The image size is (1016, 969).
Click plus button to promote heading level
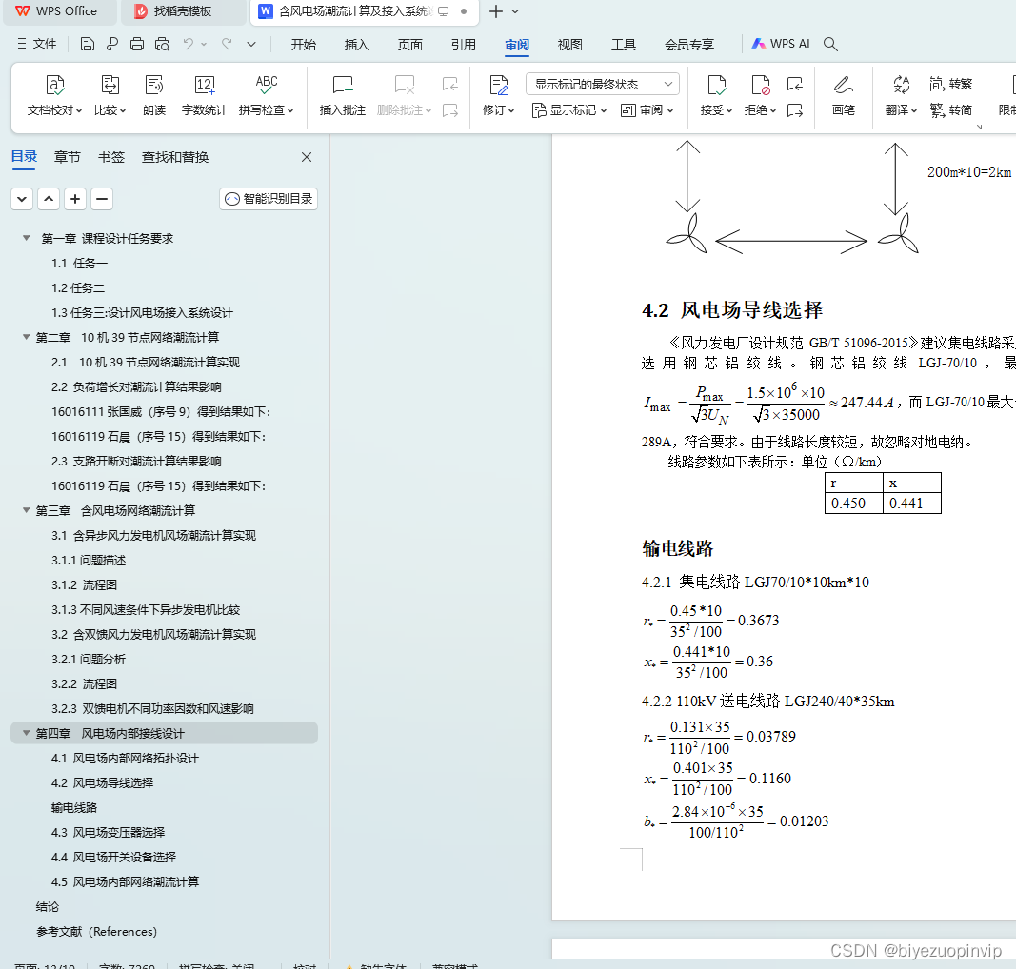click(75, 199)
